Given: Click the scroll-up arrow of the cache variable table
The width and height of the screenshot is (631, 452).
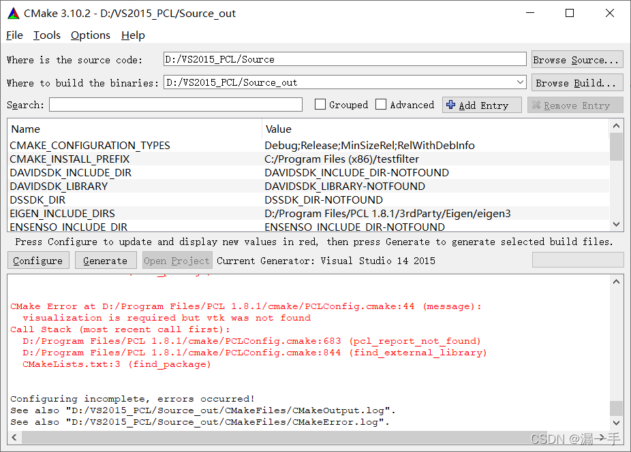Looking at the screenshot, I should click(616, 126).
